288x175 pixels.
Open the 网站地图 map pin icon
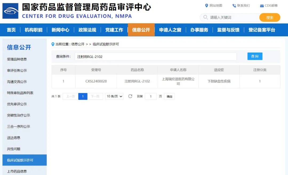(x=206, y=6)
